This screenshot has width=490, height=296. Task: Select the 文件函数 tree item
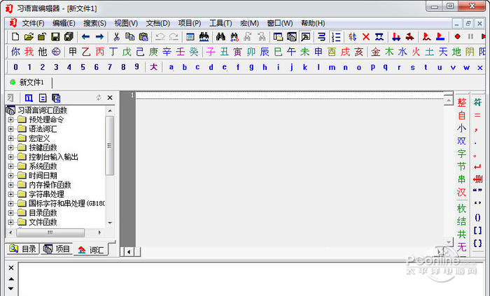coord(43,222)
